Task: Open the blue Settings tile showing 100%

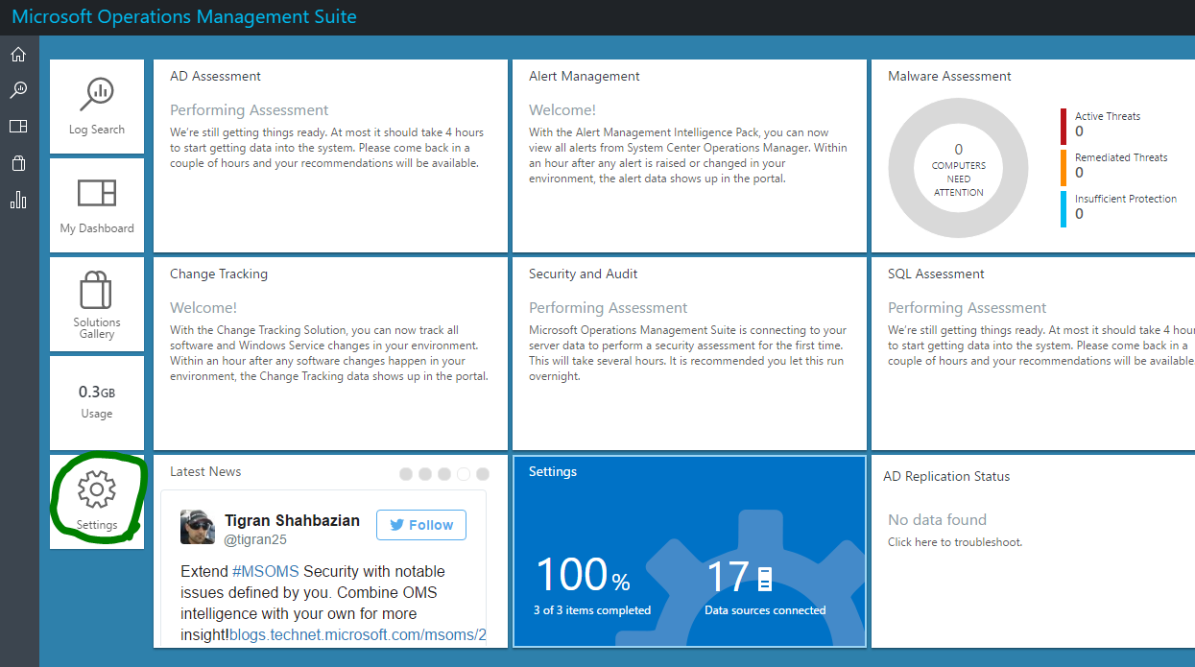Action: click(x=689, y=551)
